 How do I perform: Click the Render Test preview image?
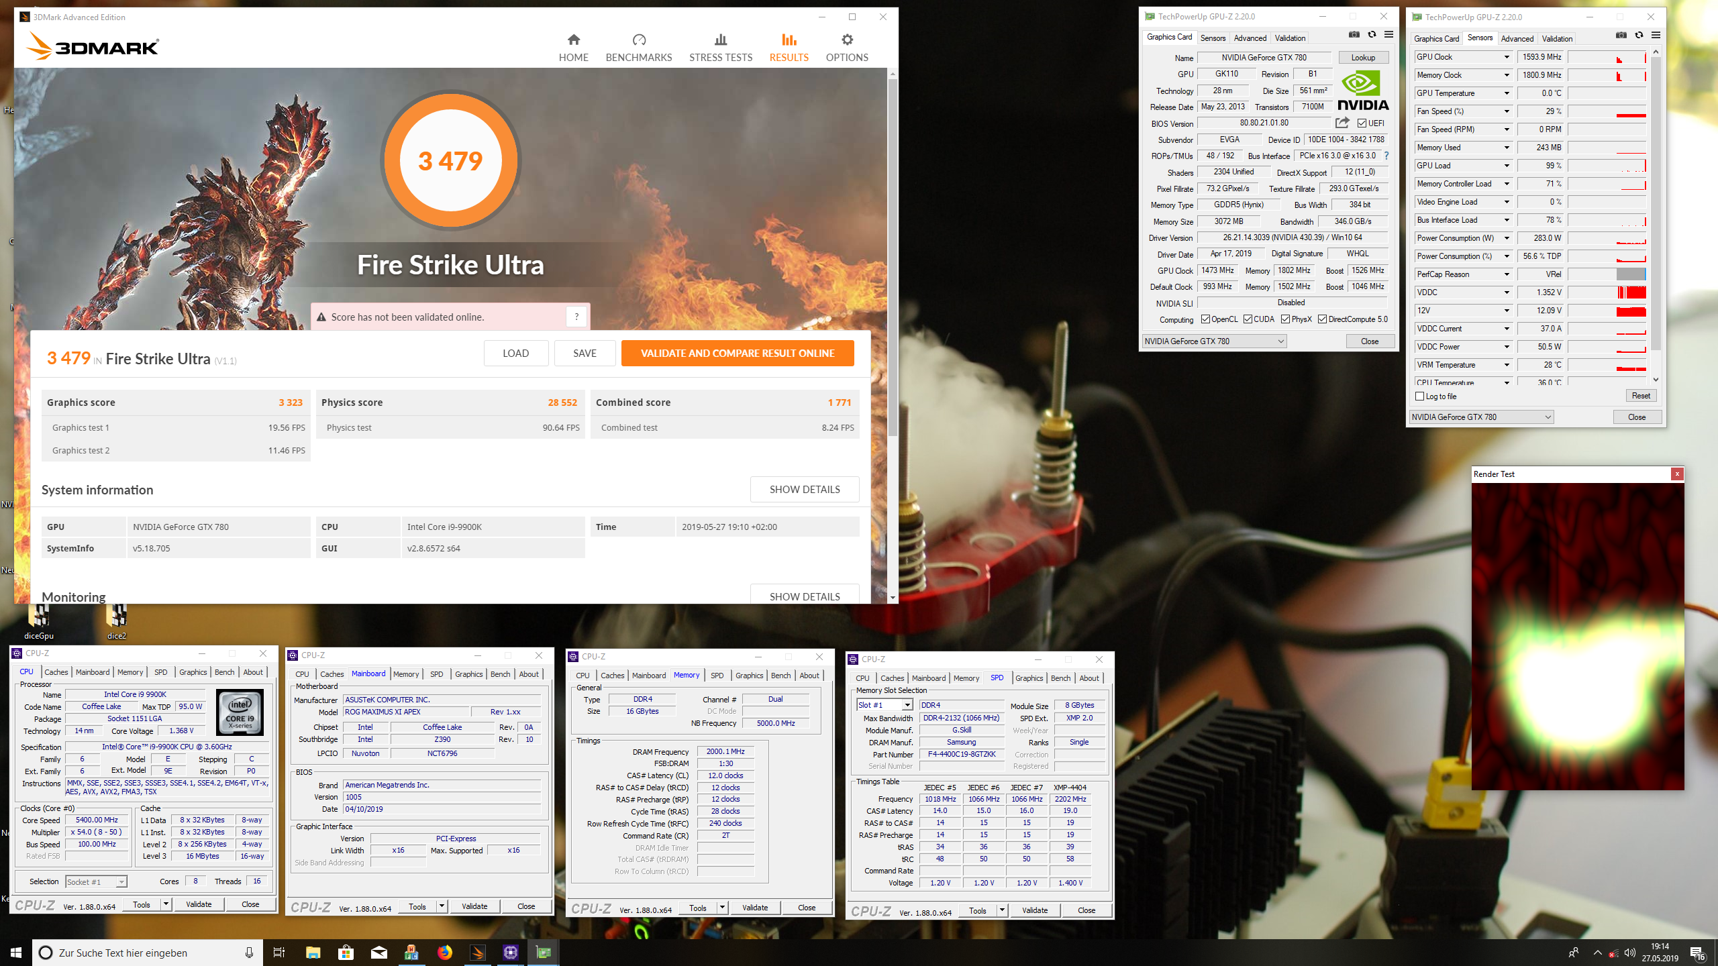[x=1578, y=636]
